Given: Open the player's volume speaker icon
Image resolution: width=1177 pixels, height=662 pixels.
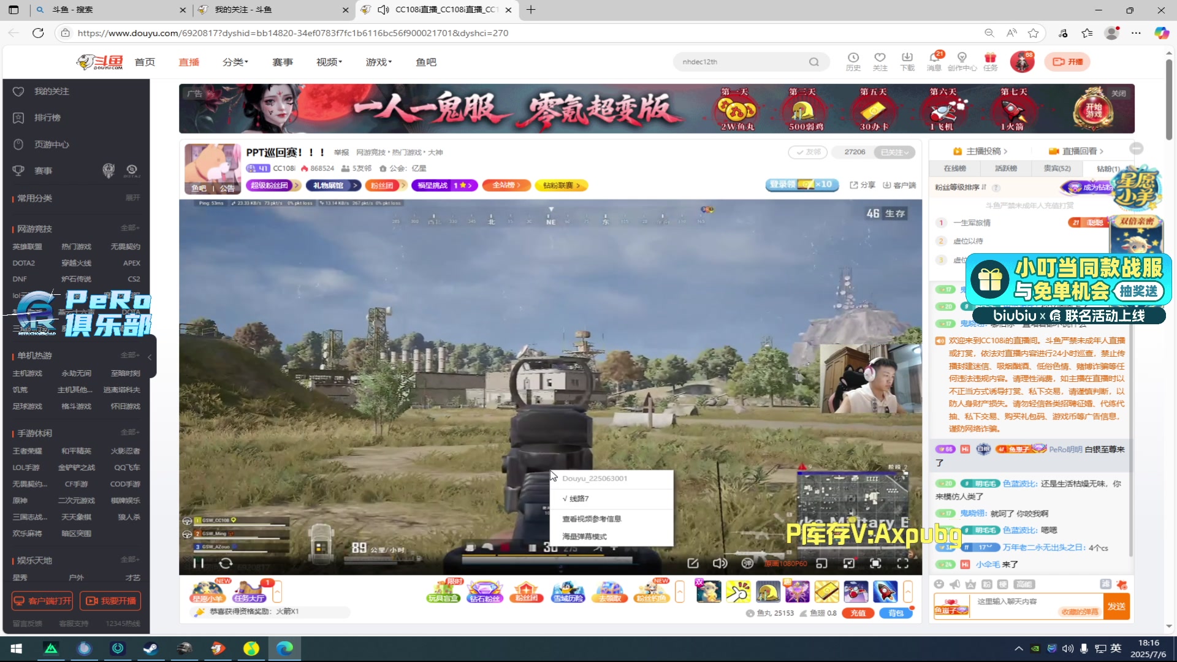Looking at the screenshot, I should tap(720, 563).
